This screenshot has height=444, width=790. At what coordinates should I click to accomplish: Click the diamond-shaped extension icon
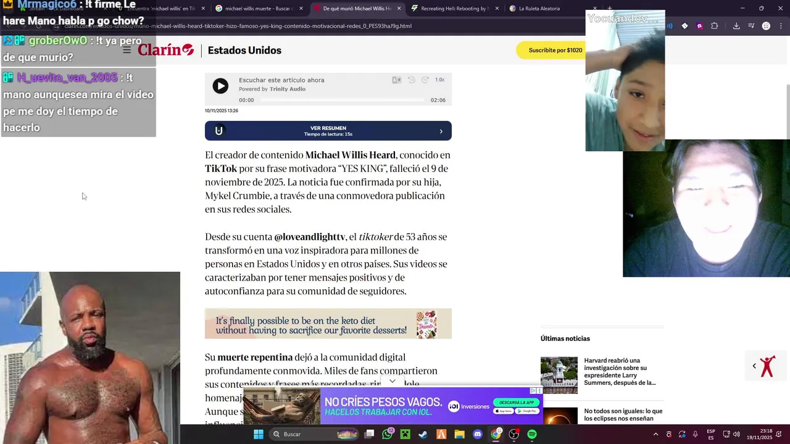684,26
